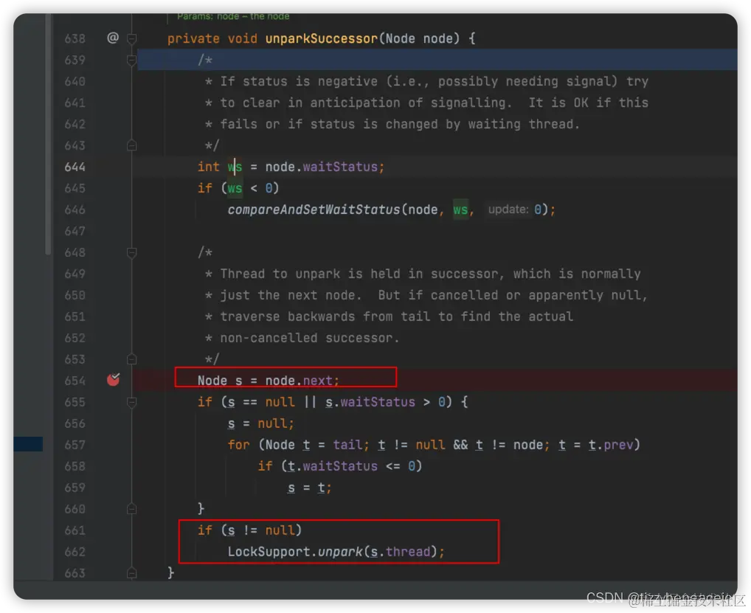Click the @ gutter icon on line 638
The image size is (751, 613).
point(113,38)
